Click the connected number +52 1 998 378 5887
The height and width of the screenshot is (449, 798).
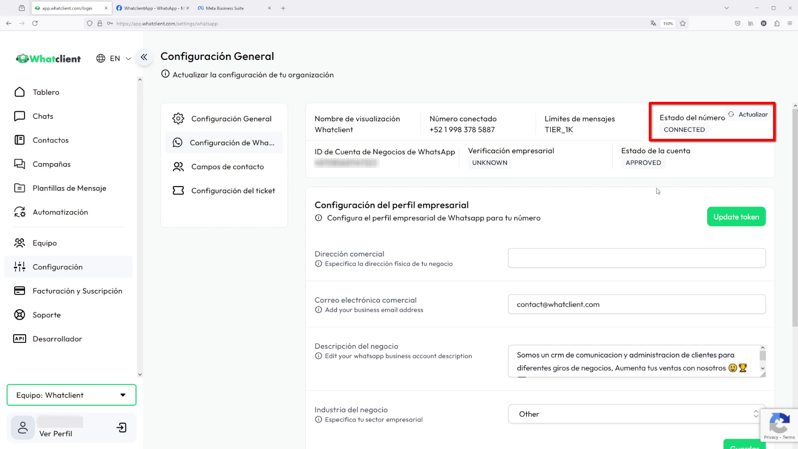click(x=462, y=130)
